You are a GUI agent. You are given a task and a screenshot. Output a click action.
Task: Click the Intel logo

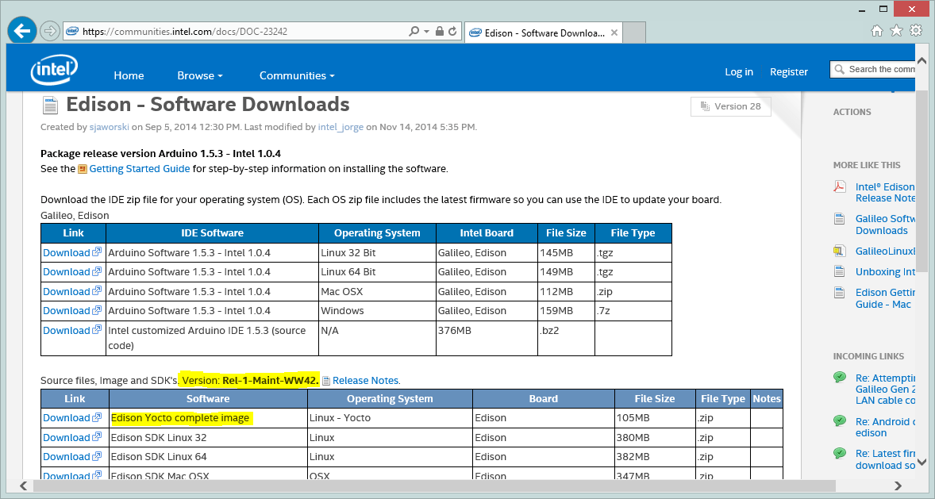(54, 71)
